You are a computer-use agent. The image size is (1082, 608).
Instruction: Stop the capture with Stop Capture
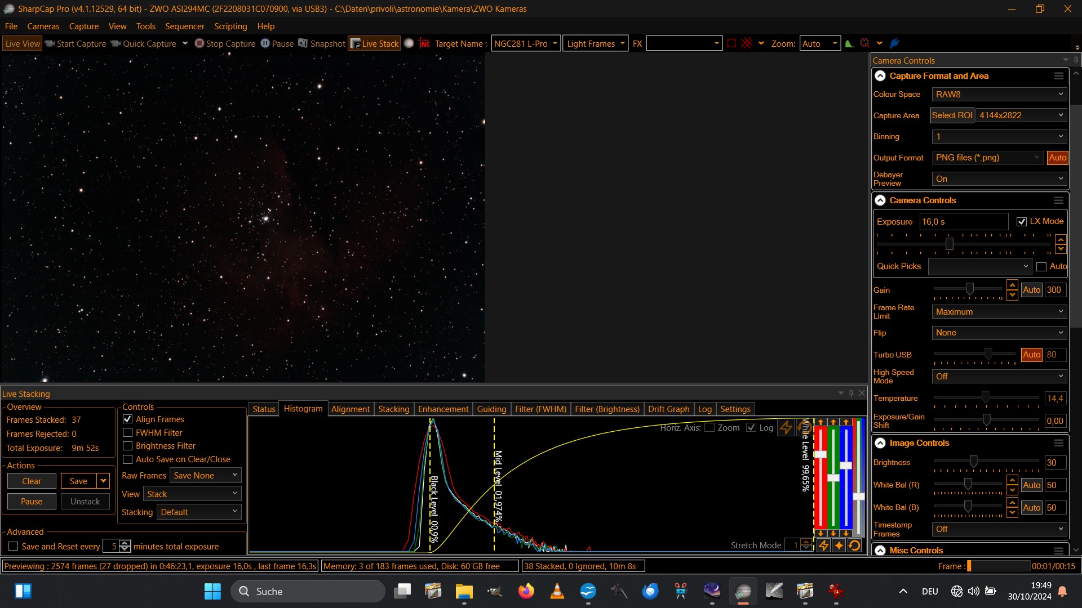coord(225,43)
